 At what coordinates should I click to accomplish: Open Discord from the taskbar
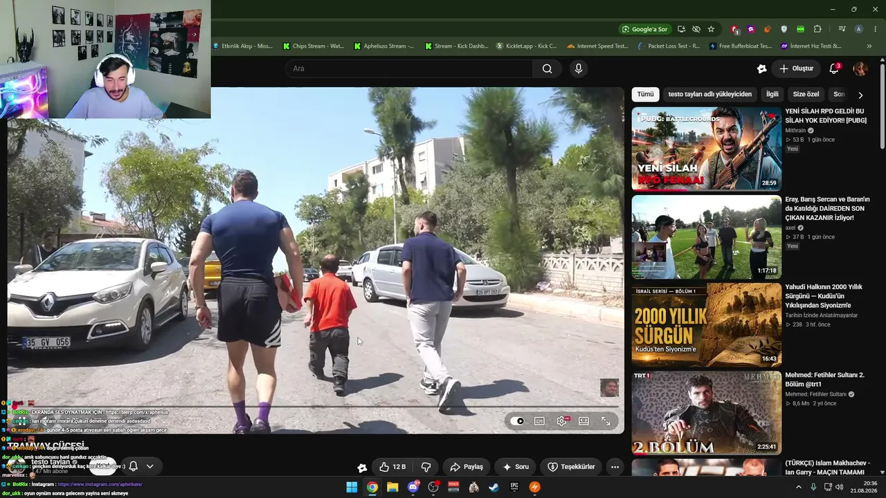413,487
